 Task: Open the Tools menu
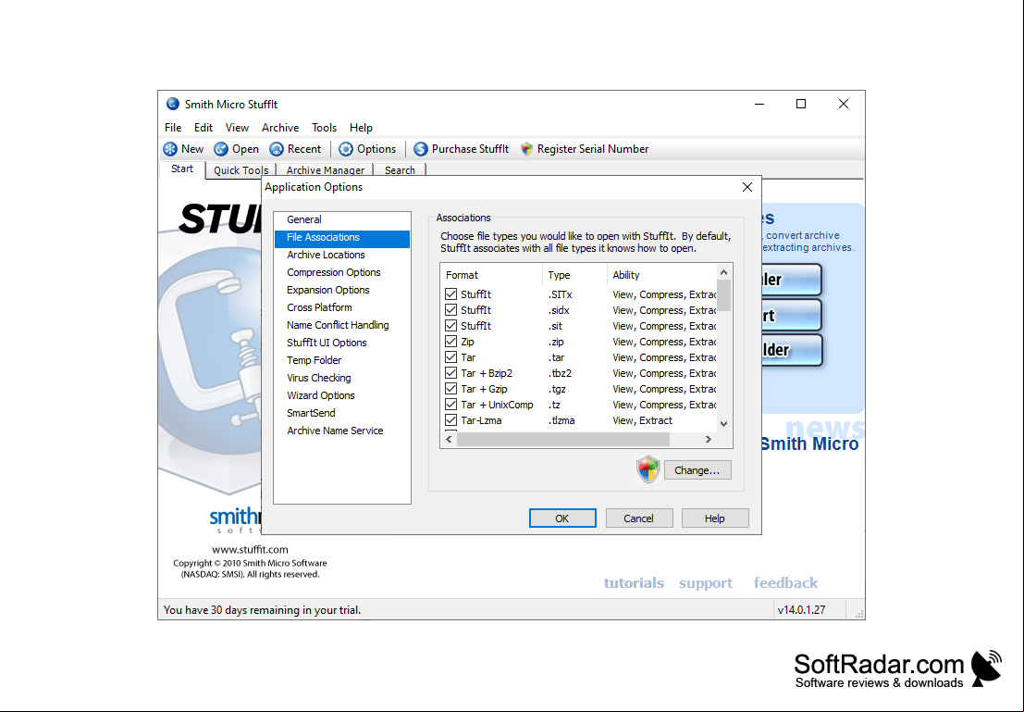tap(324, 128)
